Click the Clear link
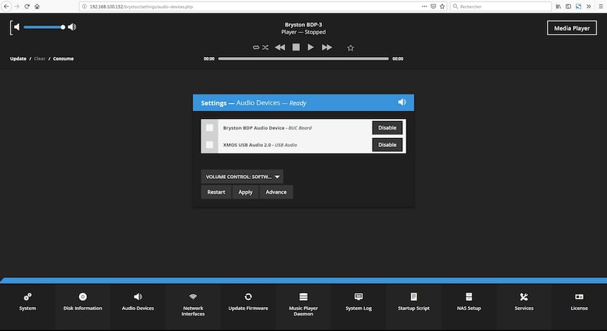 coord(40,58)
